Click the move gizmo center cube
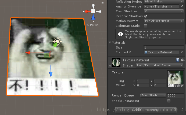 tap(48, 54)
